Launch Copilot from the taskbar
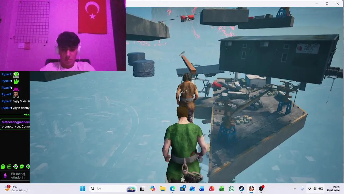Screen dimensions: 344x194 click(153, 189)
